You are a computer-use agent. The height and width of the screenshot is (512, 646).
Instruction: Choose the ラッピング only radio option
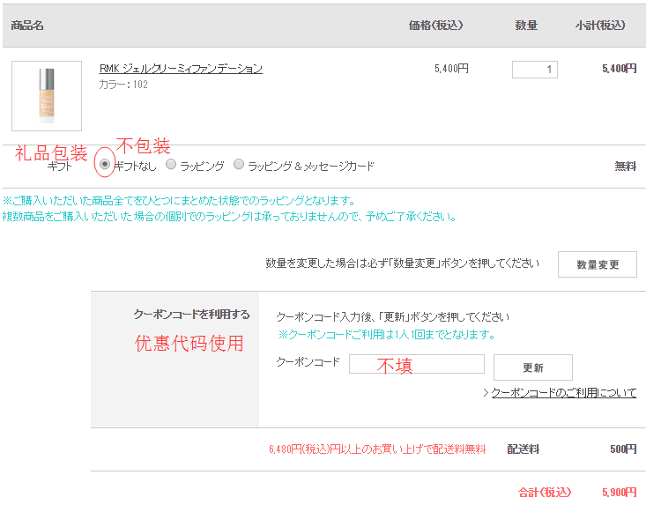(x=172, y=165)
